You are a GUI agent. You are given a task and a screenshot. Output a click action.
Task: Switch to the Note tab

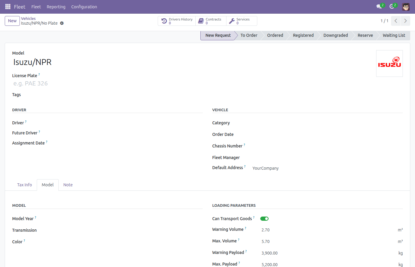coord(68,185)
